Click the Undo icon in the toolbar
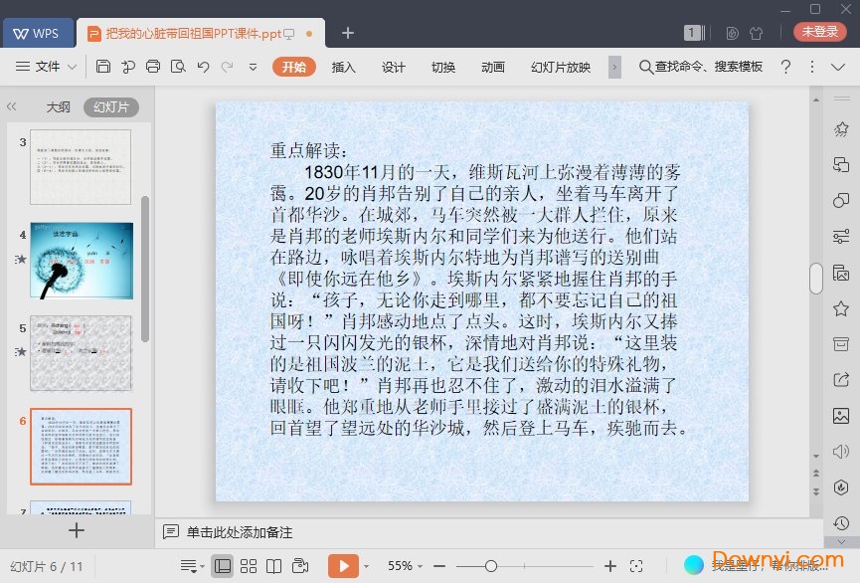The height and width of the screenshot is (583, 860). (204, 67)
